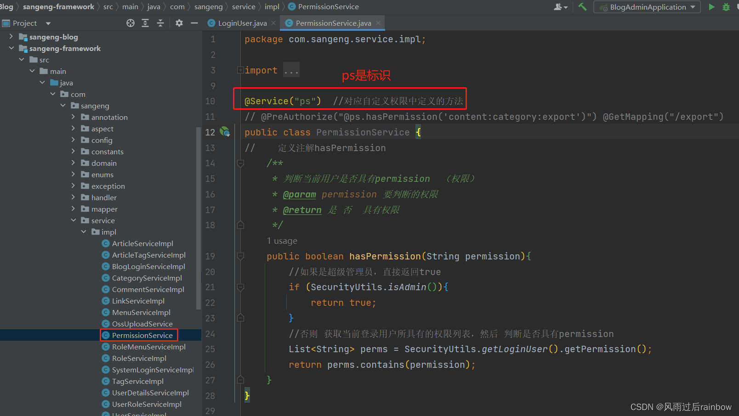Screen dimensions: 739x416
Task: Collapse the src folder
Action: tap(22, 60)
